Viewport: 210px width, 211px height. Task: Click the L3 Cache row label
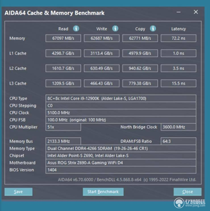[x=18, y=83]
